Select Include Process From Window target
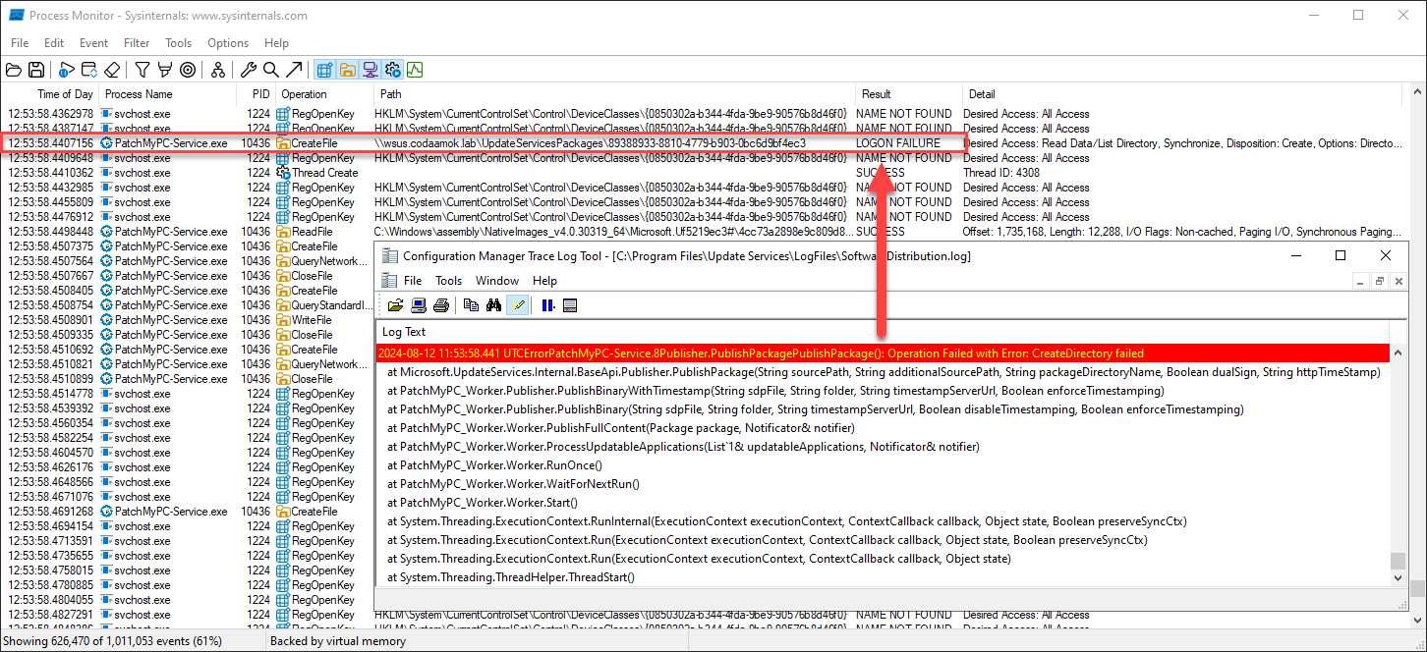The width and height of the screenshot is (1427, 652). (x=188, y=70)
